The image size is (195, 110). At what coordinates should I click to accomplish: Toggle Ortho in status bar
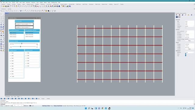pos(48,106)
